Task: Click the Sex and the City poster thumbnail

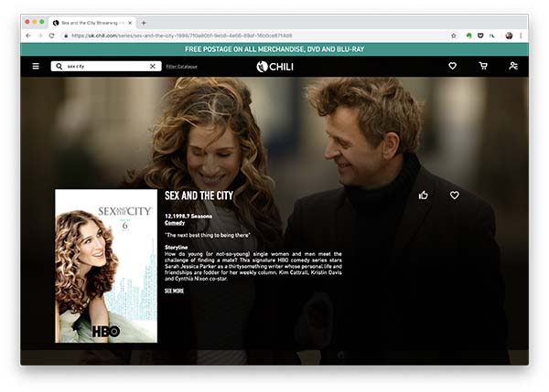Action: tap(106, 266)
